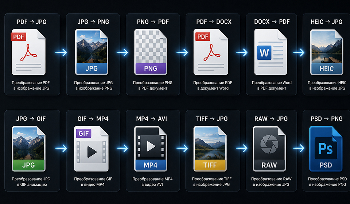Screen dimensions: 350x204
Task: Click the text Преобразование PNG в PDF документ
Action: pos(153,85)
